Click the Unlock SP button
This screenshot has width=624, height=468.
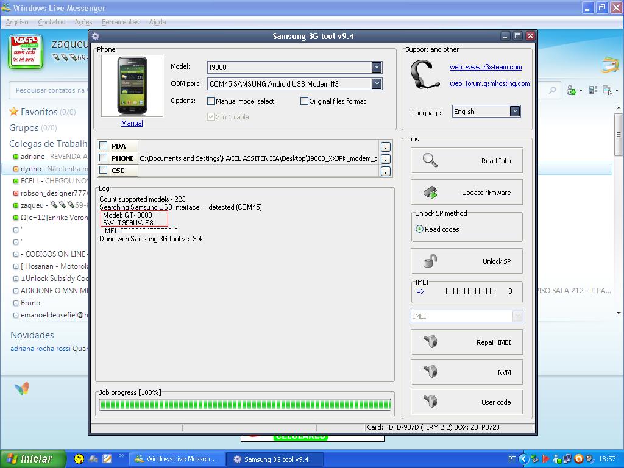point(466,261)
